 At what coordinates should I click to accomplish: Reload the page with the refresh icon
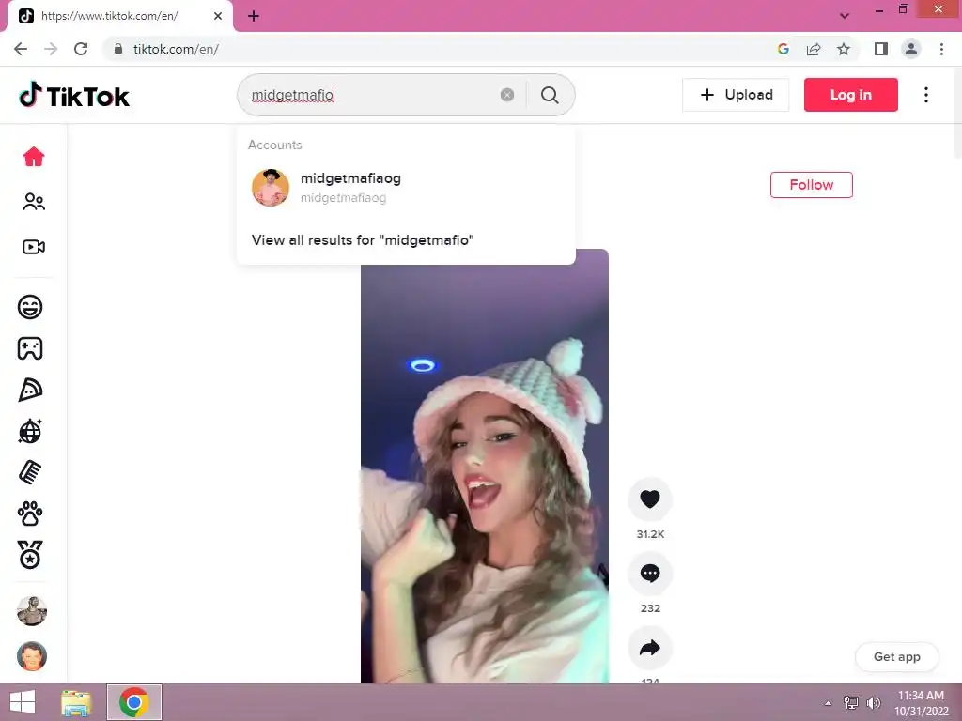click(81, 49)
